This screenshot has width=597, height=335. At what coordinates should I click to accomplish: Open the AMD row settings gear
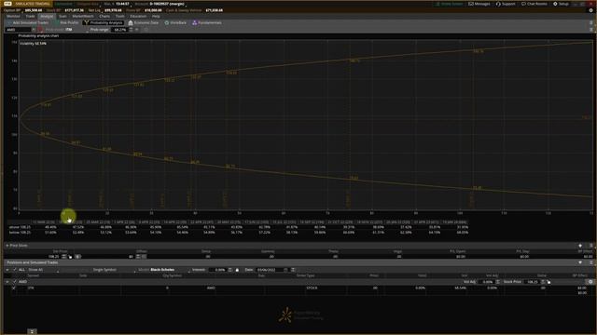[x=590, y=282]
